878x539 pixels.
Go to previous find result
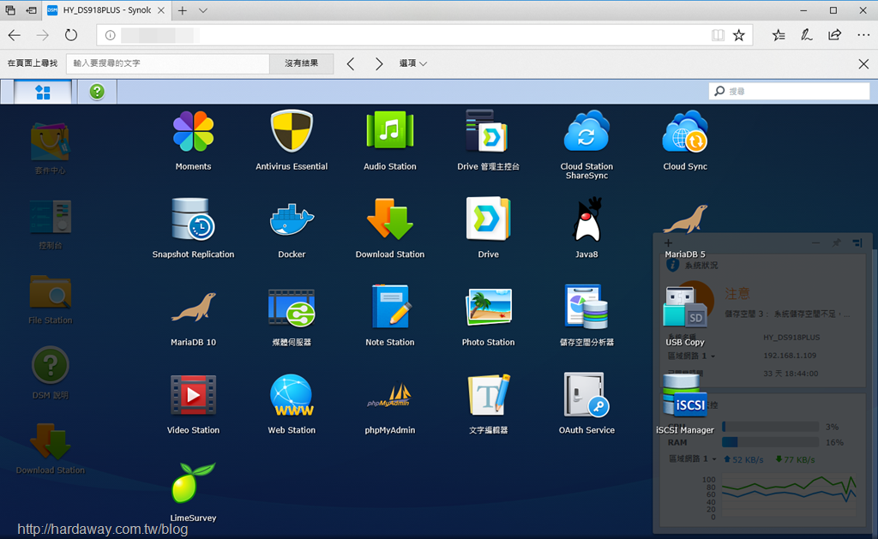point(351,63)
